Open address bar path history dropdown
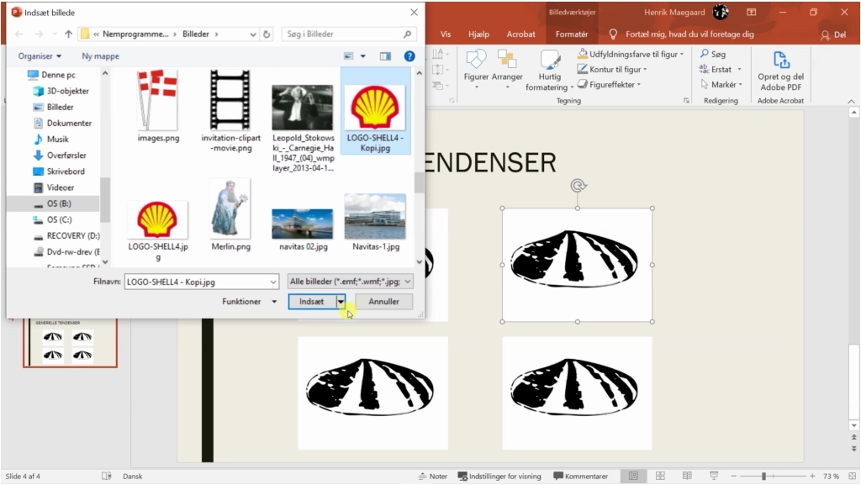 [252, 34]
